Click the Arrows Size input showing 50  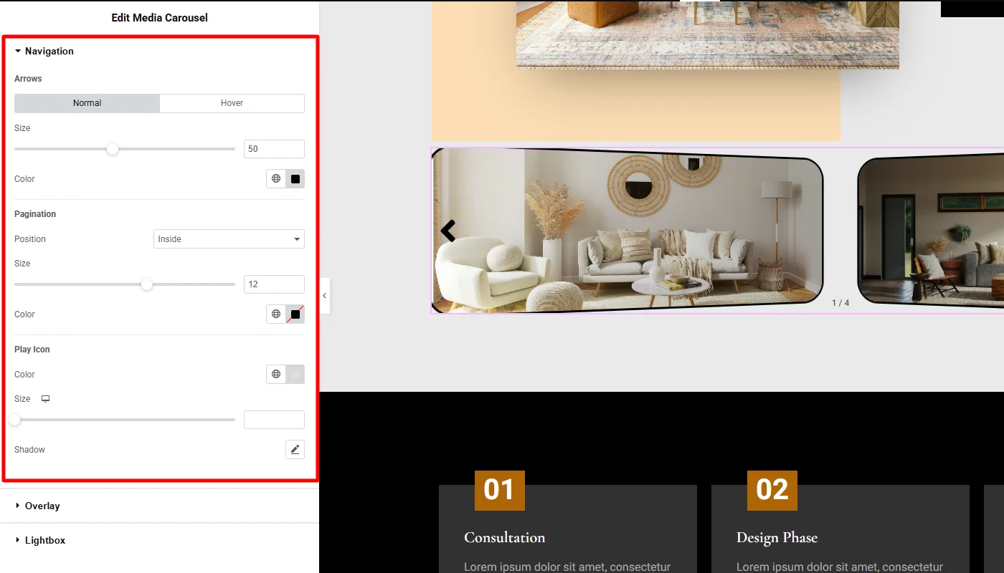(274, 149)
